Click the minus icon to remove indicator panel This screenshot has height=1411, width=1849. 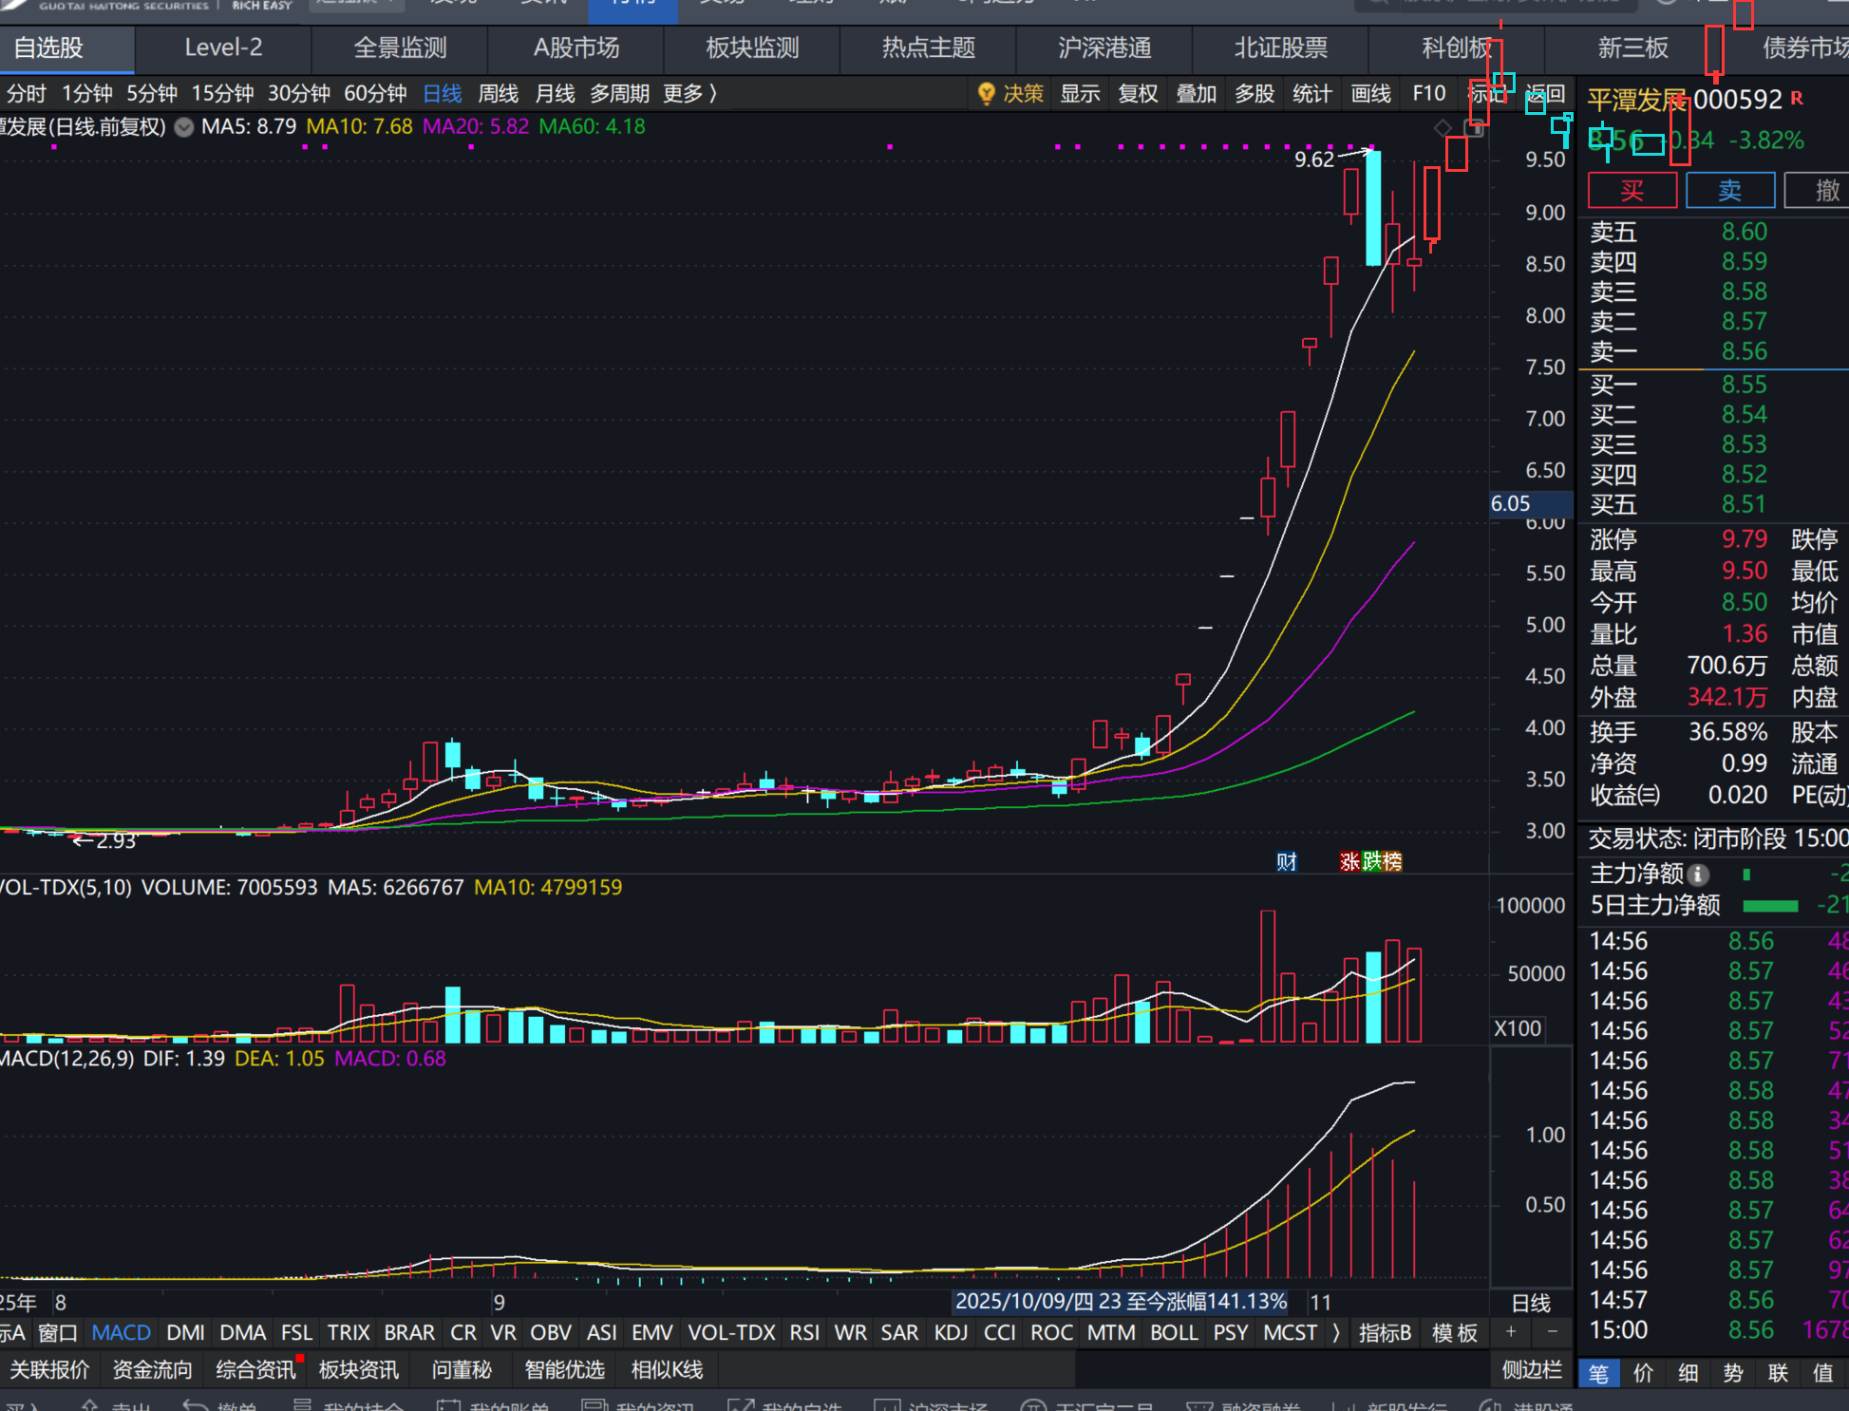[1552, 1332]
